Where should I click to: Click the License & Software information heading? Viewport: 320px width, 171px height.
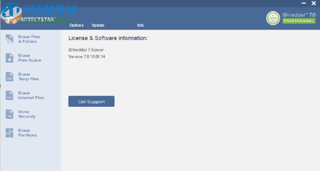pyautogui.click(x=108, y=38)
